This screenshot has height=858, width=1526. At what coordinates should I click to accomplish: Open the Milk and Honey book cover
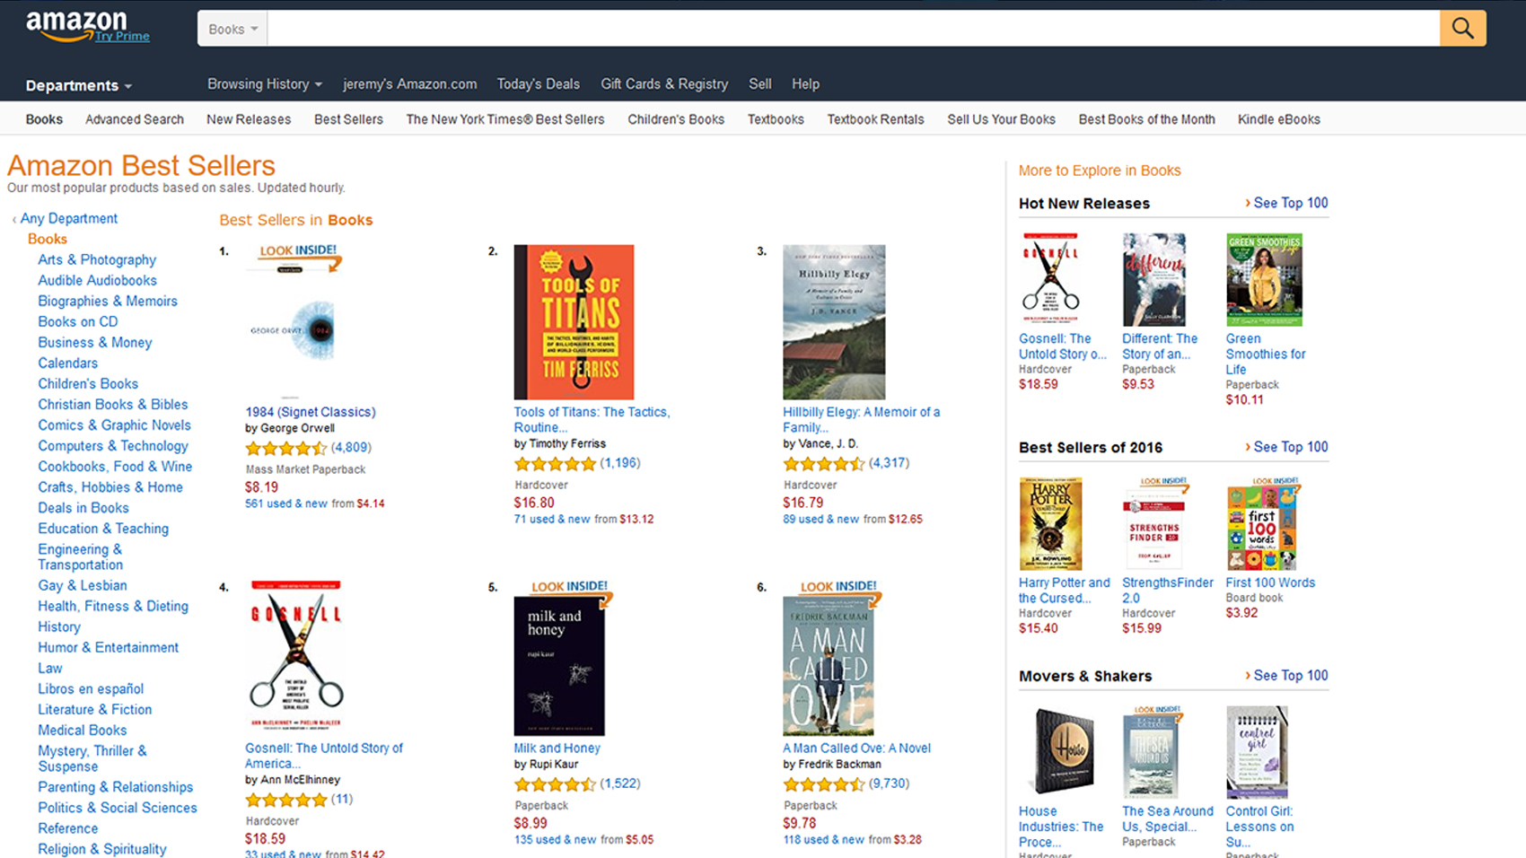point(558,666)
